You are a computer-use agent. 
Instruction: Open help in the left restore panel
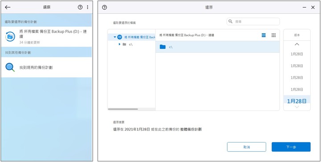pyautogui.click(x=80, y=8)
